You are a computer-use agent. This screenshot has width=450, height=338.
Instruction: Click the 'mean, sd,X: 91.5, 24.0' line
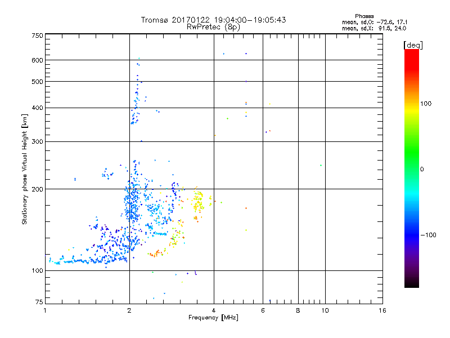click(x=374, y=28)
